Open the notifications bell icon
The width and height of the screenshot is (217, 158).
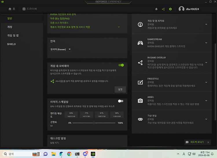tap(156, 9)
